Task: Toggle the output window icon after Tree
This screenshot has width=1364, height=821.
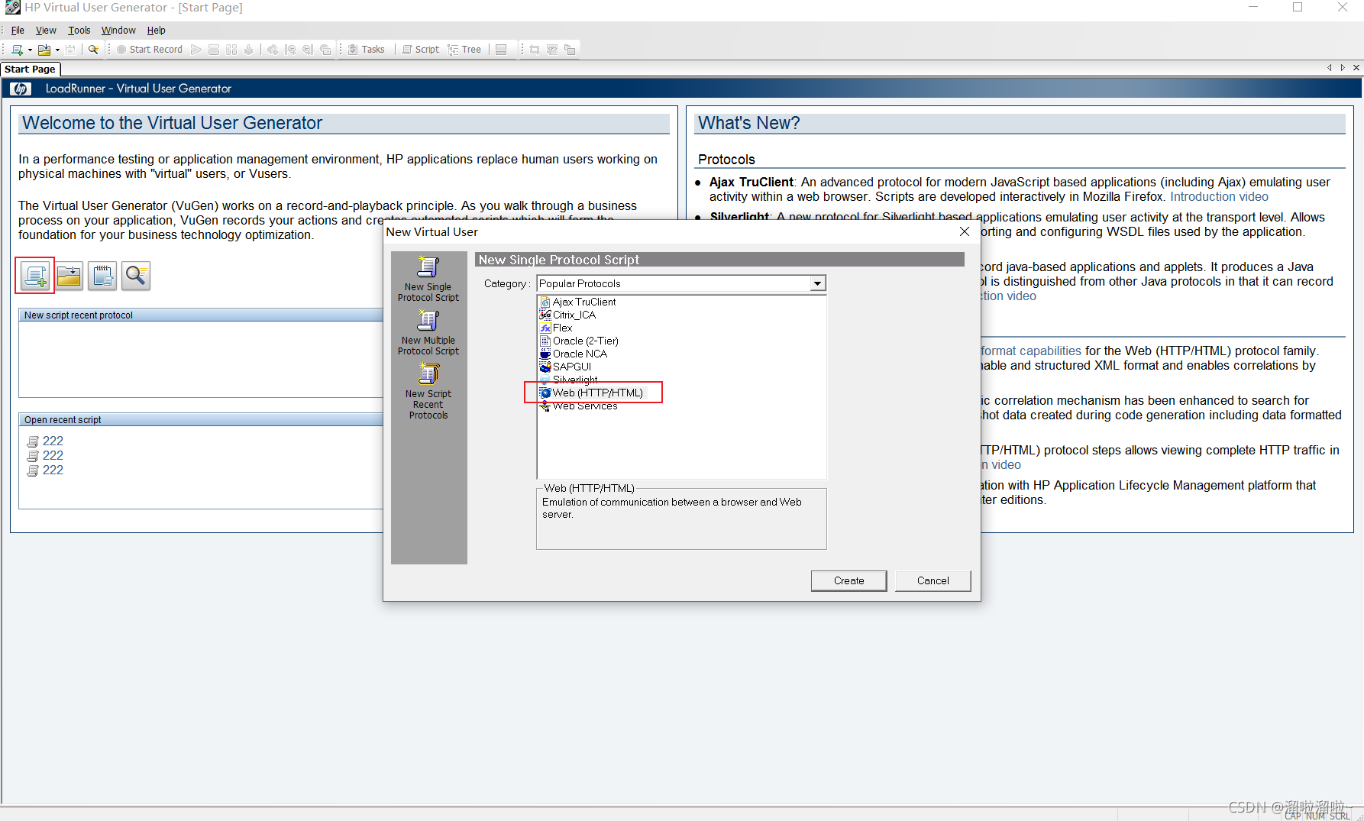Action: tap(501, 50)
